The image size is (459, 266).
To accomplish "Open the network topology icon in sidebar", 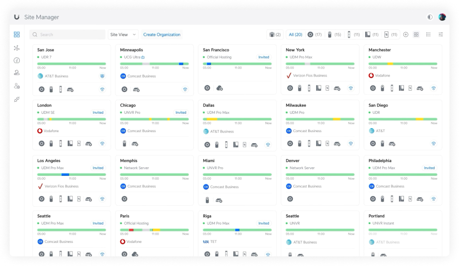I will (x=17, y=48).
